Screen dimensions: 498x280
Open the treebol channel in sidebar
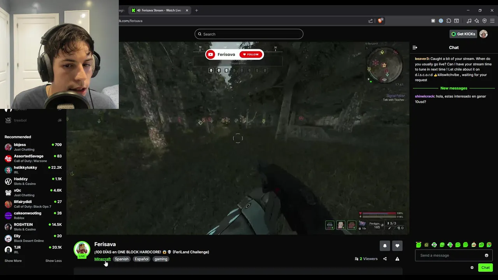coord(33,121)
